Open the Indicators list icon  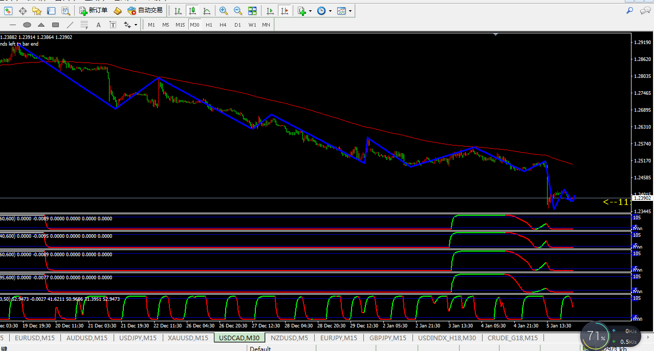(x=302, y=11)
